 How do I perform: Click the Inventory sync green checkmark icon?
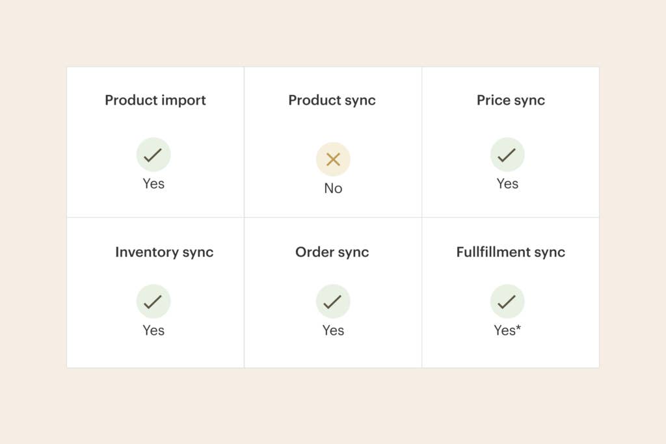(153, 302)
